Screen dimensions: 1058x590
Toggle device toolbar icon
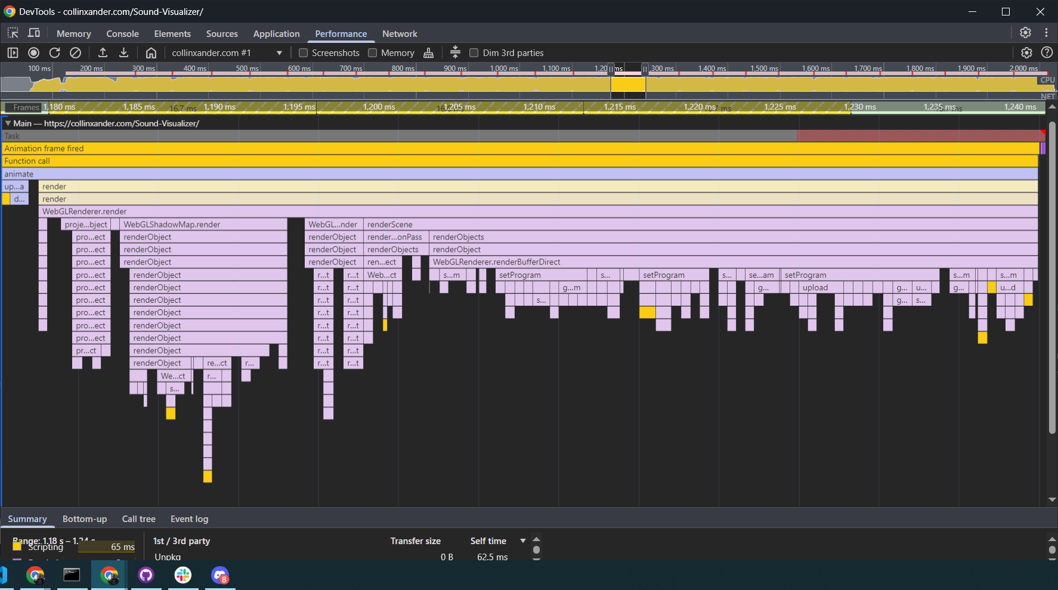pos(34,33)
